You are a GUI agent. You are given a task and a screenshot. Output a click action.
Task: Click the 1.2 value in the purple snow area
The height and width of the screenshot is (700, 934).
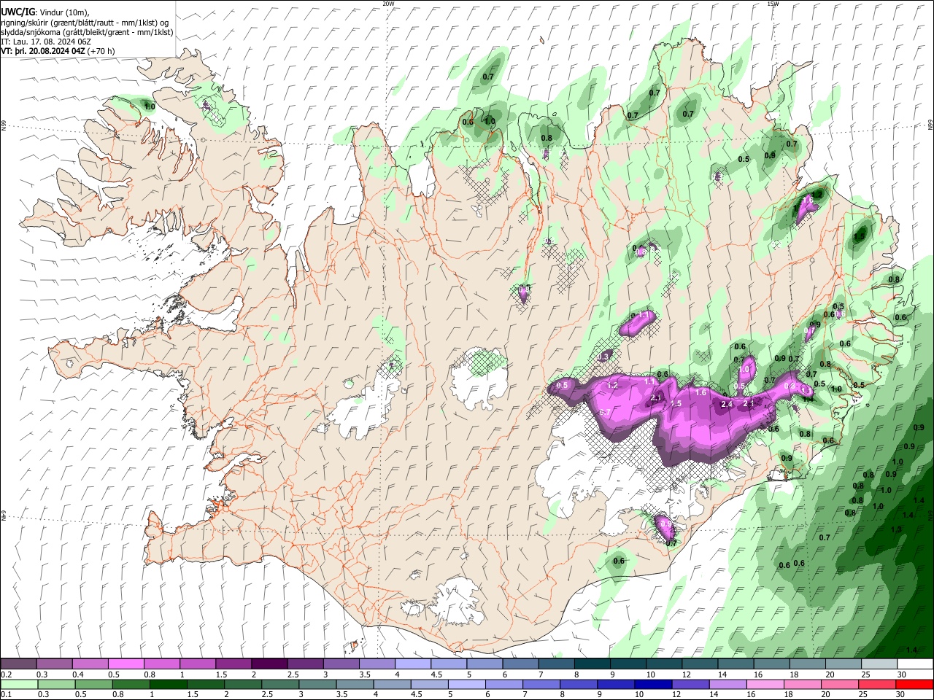[613, 385]
